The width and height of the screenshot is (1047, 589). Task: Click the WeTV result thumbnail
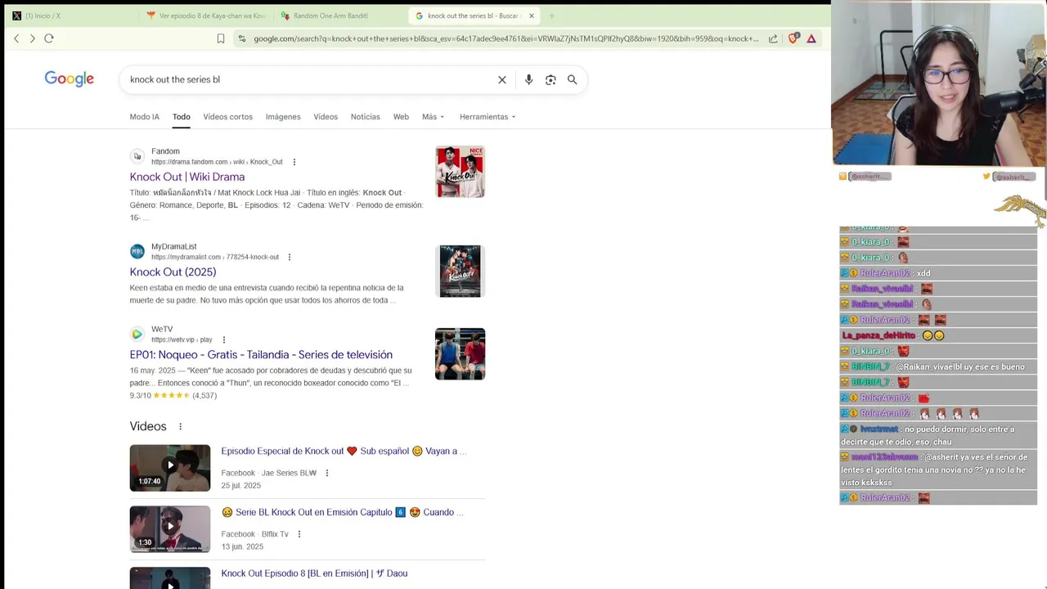(460, 353)
